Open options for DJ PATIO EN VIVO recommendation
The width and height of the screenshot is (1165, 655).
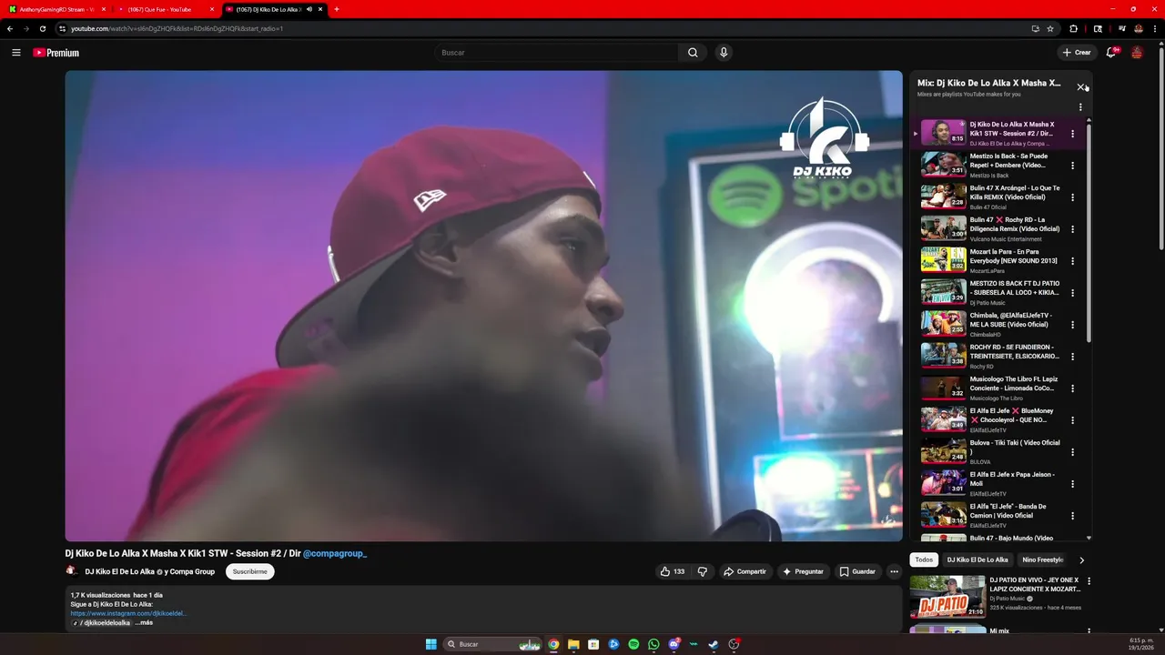coord(1089,580)
